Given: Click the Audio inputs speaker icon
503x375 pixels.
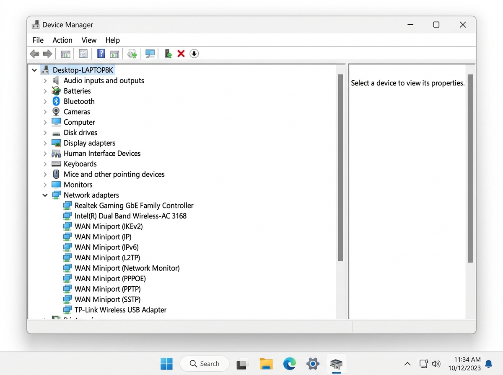Looking at the screenshot, I should tap(56, 80).
